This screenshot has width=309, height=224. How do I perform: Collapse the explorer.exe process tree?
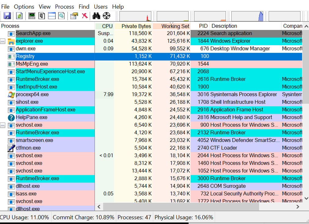[x=2, y=41]
